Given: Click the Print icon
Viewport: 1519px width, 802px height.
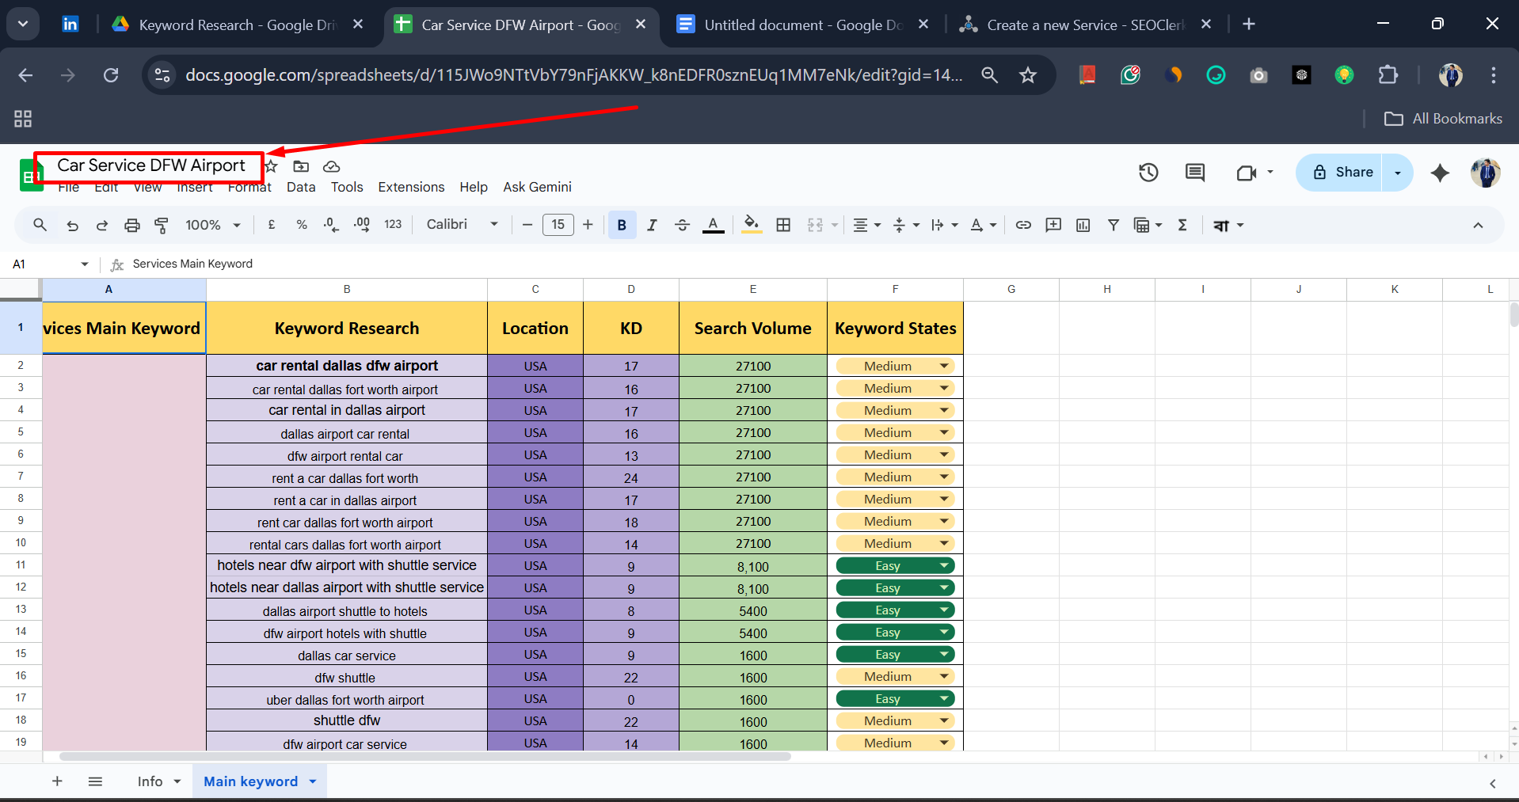Looking at the screenshot, I should (x=131, y=225).
